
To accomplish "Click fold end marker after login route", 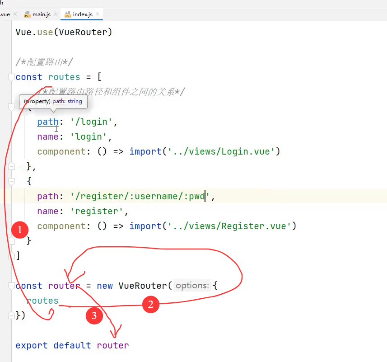I will (x=11, y=166).
